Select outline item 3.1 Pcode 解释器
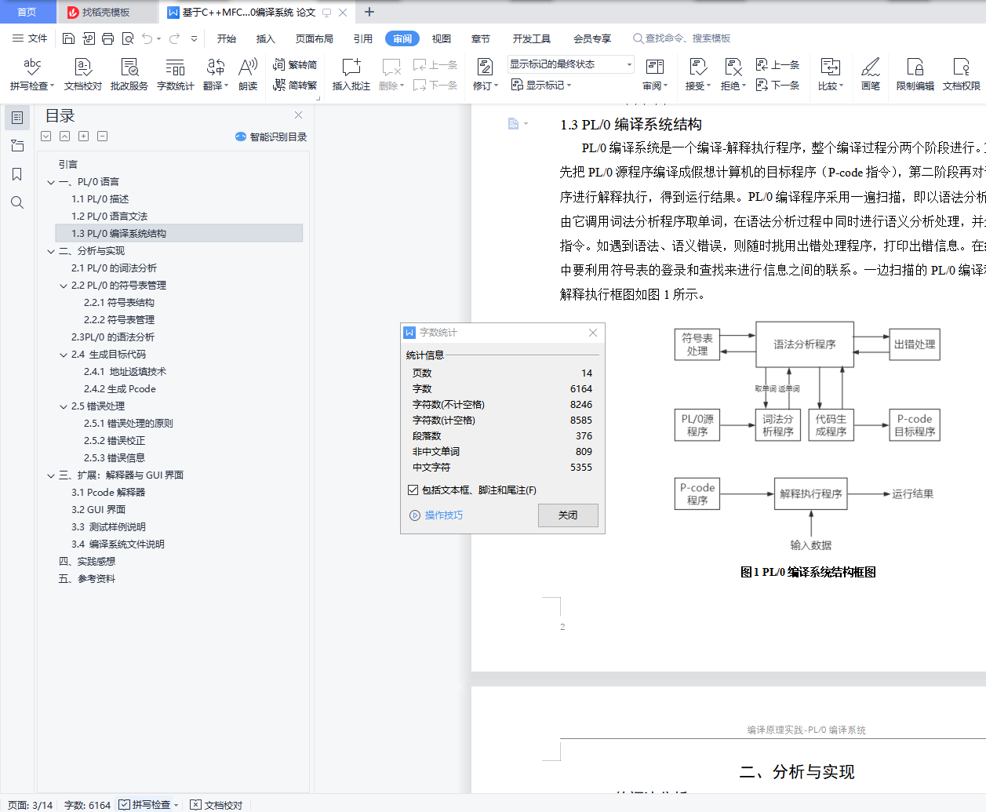986x812 pixels. tap(108, 493)
